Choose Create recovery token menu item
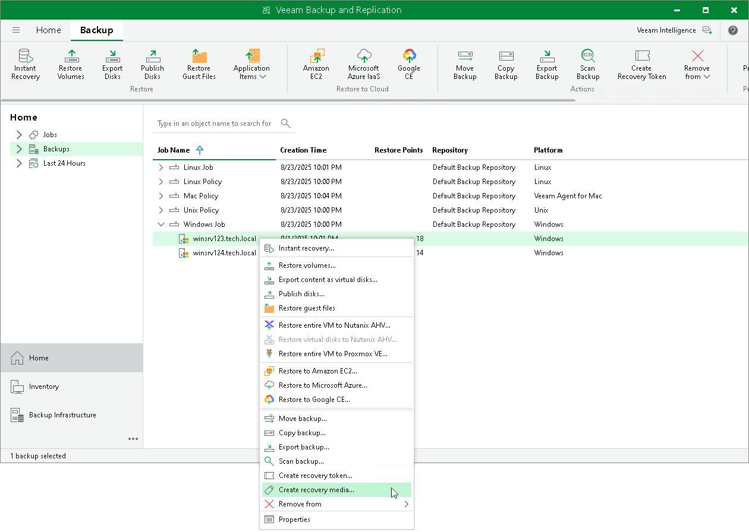The height and width of the screenshot is (532, 749). (337, 476)
